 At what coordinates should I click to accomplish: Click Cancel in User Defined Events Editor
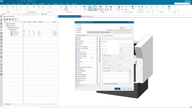click(x=130, y=89)
